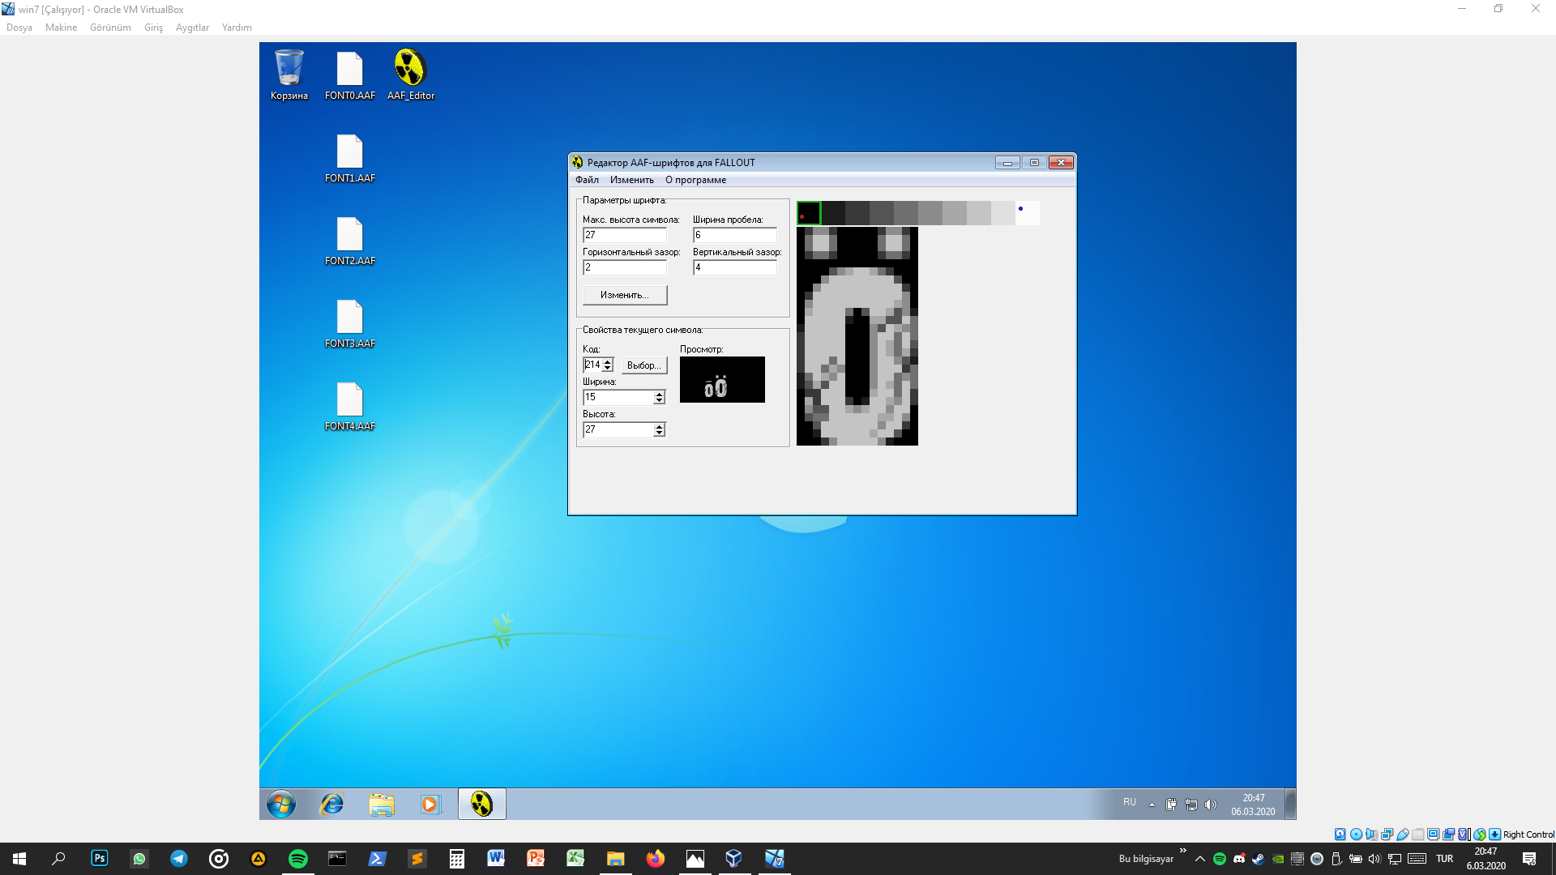Select the FONT3.AAF file on desktop
Viewport: 1556px width, 875px height.
pyautogui.click(x=349, y=323)
